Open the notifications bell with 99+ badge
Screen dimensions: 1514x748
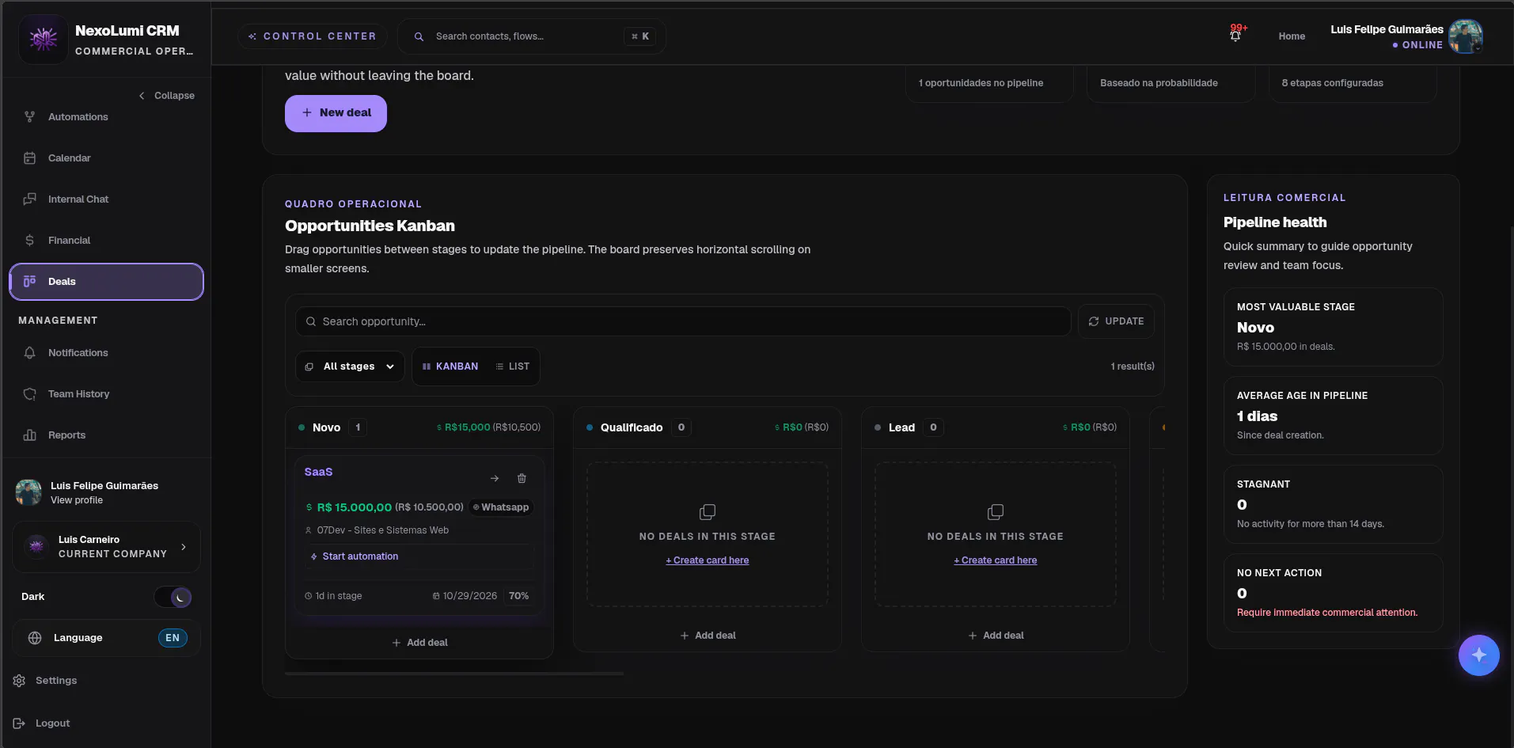click(1236, 34)
